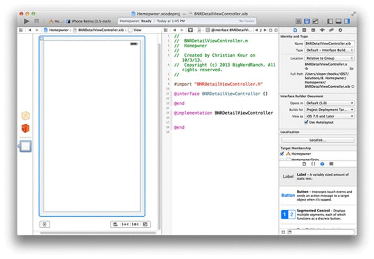
Task: Select the File's Owner placeholder cube
Action: point(25,116)
